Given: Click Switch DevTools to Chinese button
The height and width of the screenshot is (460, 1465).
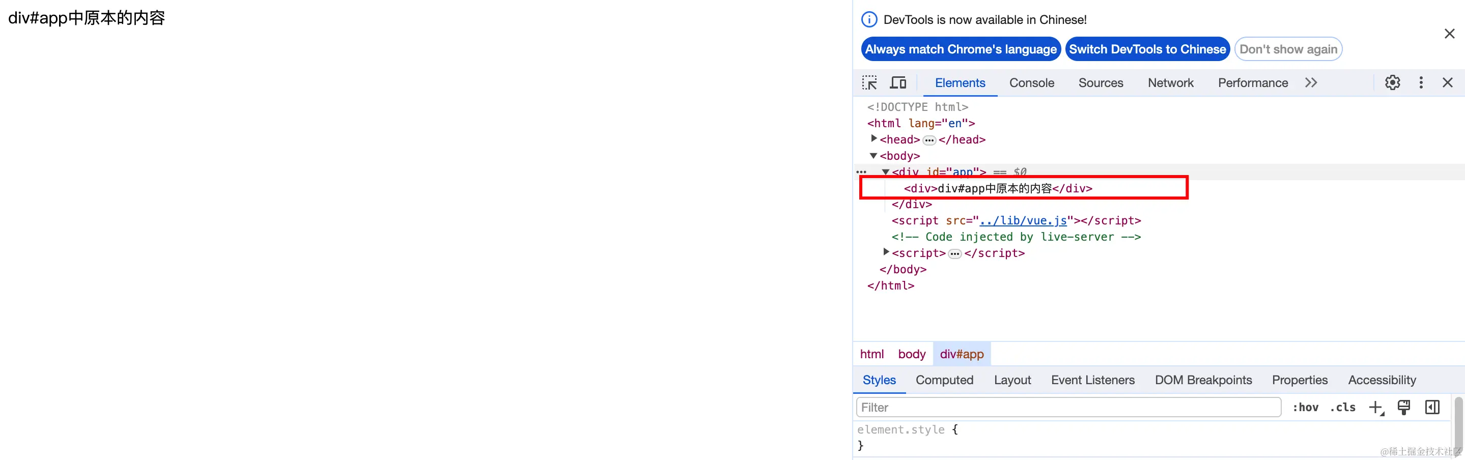Looking at the screenshot, I should point(1148,49).
